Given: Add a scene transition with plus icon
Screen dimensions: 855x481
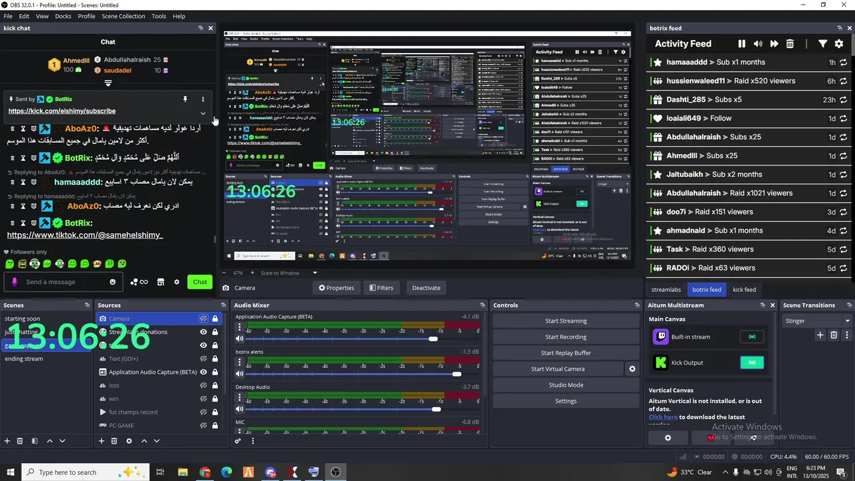Looking at the screenshot, I should [820, 335].
